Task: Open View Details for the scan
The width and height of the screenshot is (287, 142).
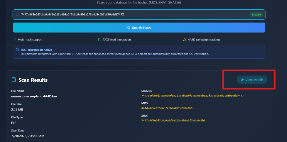Action: coord(252,80)
